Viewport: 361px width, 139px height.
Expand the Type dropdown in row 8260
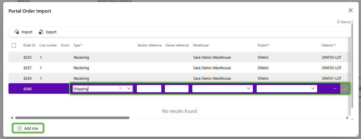129,88
